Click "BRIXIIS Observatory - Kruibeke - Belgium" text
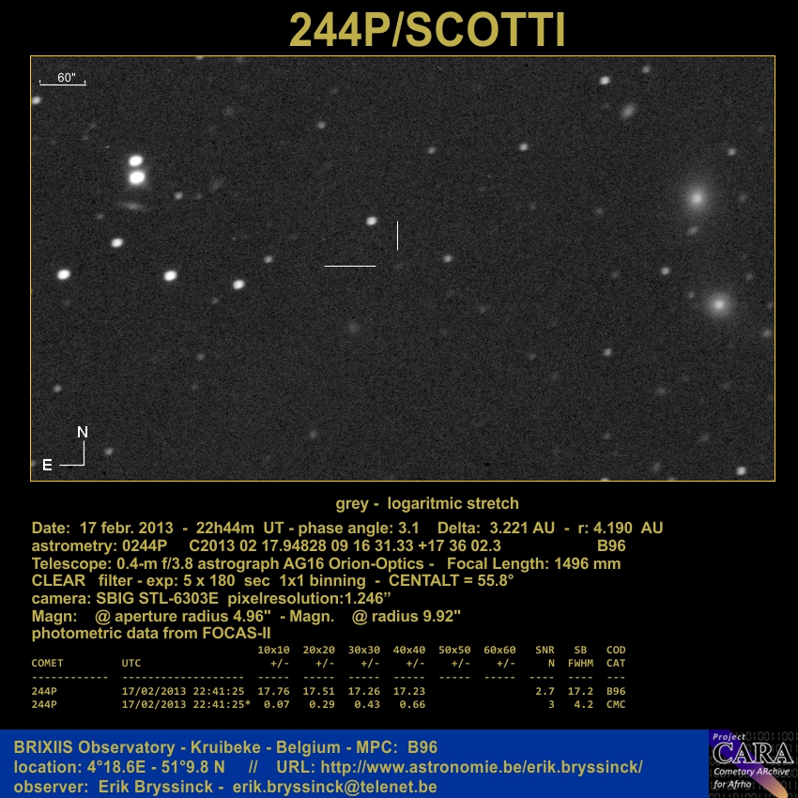Viewport: 798px width, 798px height. 177,747
